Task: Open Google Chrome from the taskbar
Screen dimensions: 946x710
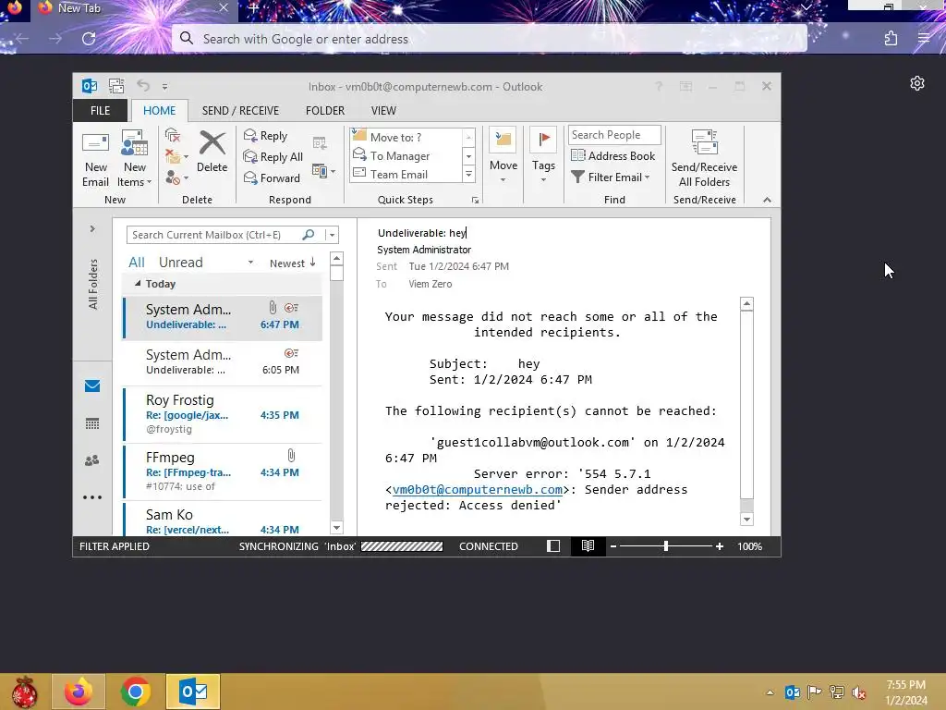Action: point(136,692)
